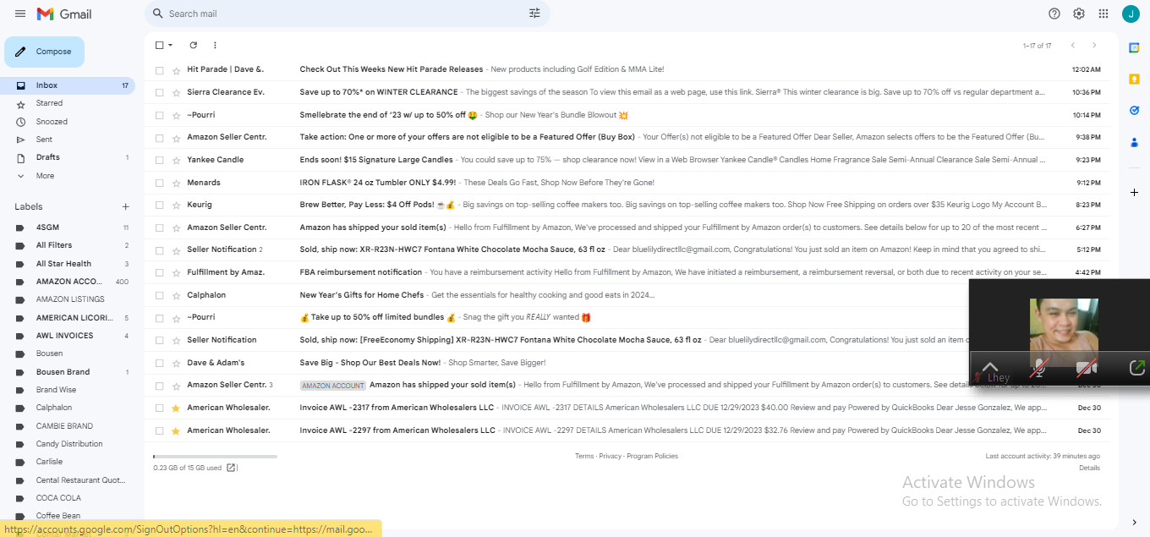The height and width of the screenshot is (537, 1150).
Task: Select the Menards email checkbox
Action: tap(159, 183)
